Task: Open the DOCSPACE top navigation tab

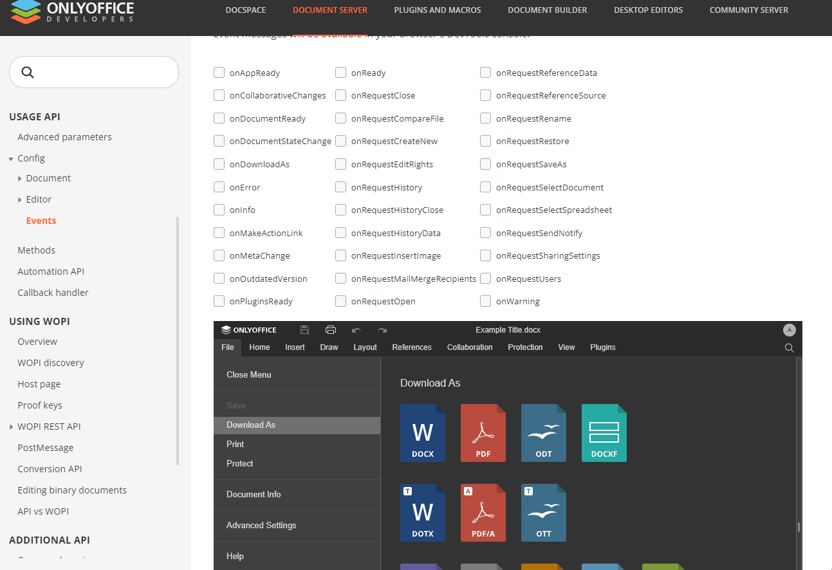Action: click(x=246, y=10)
